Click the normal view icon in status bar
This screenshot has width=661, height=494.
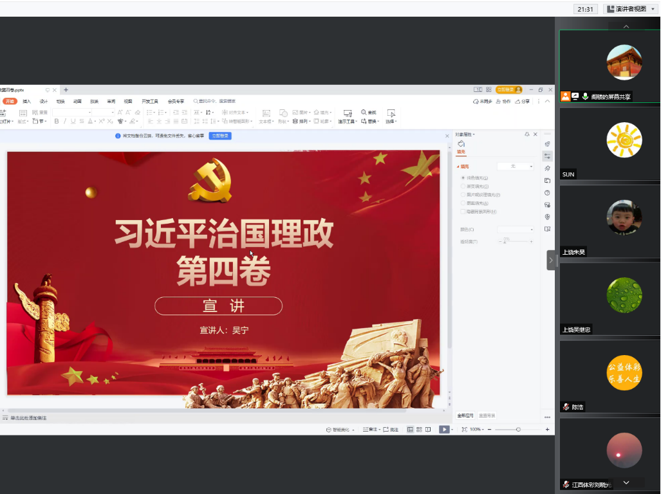pyautogui.click(x=410, y=429)
